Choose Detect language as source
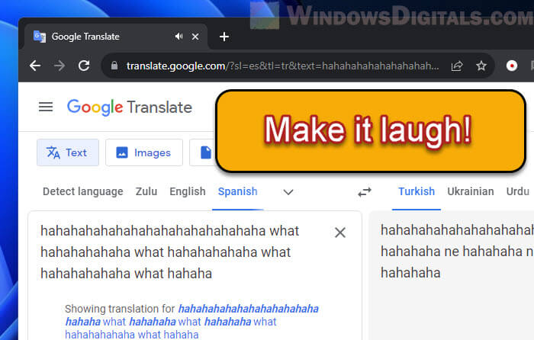Viewport: 534px width, 340px height. [x=82, y=191]
